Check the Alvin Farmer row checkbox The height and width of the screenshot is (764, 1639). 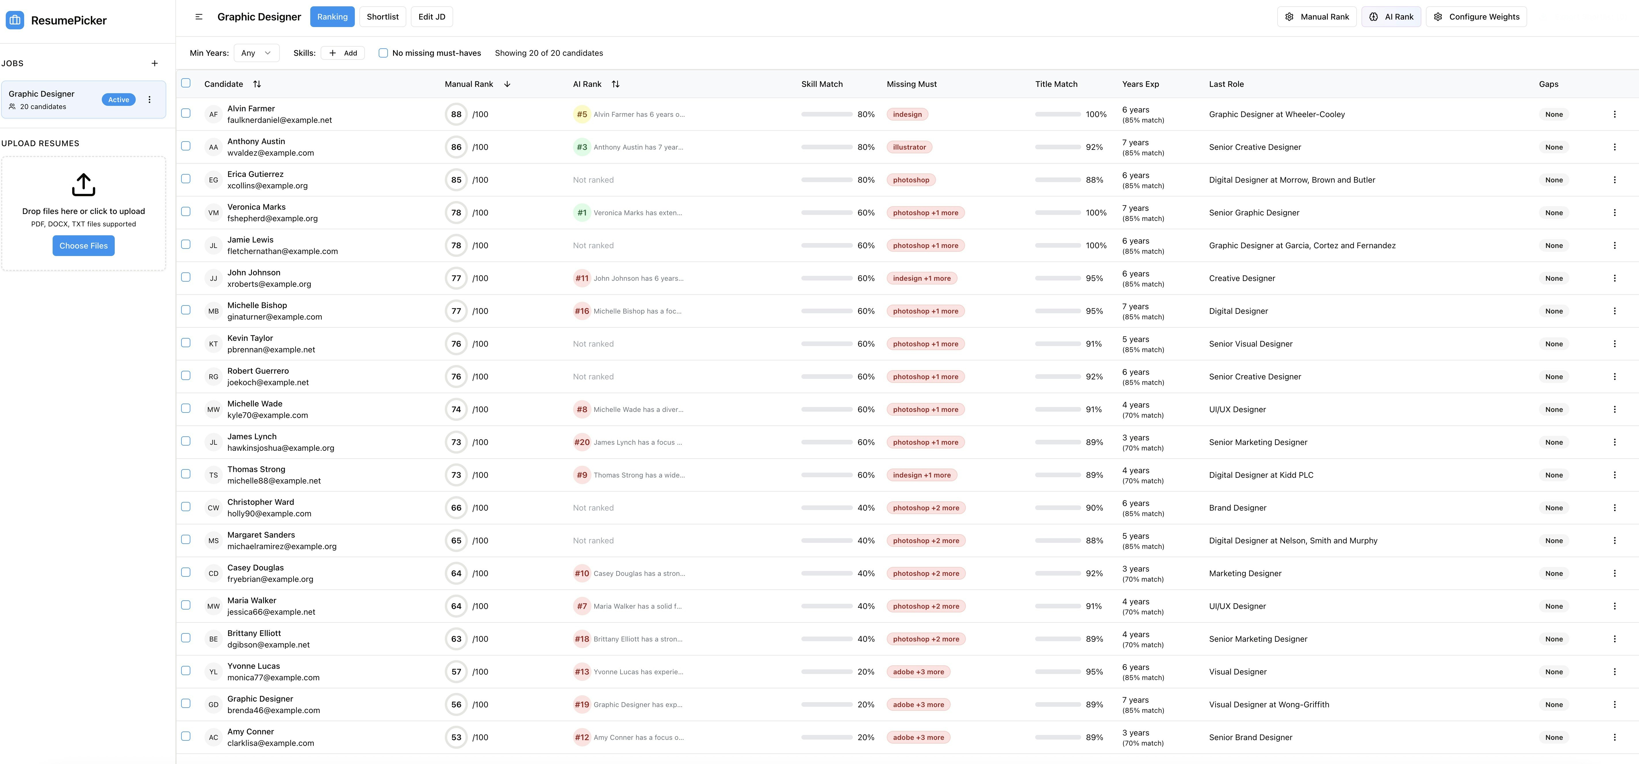click(186, 113)
